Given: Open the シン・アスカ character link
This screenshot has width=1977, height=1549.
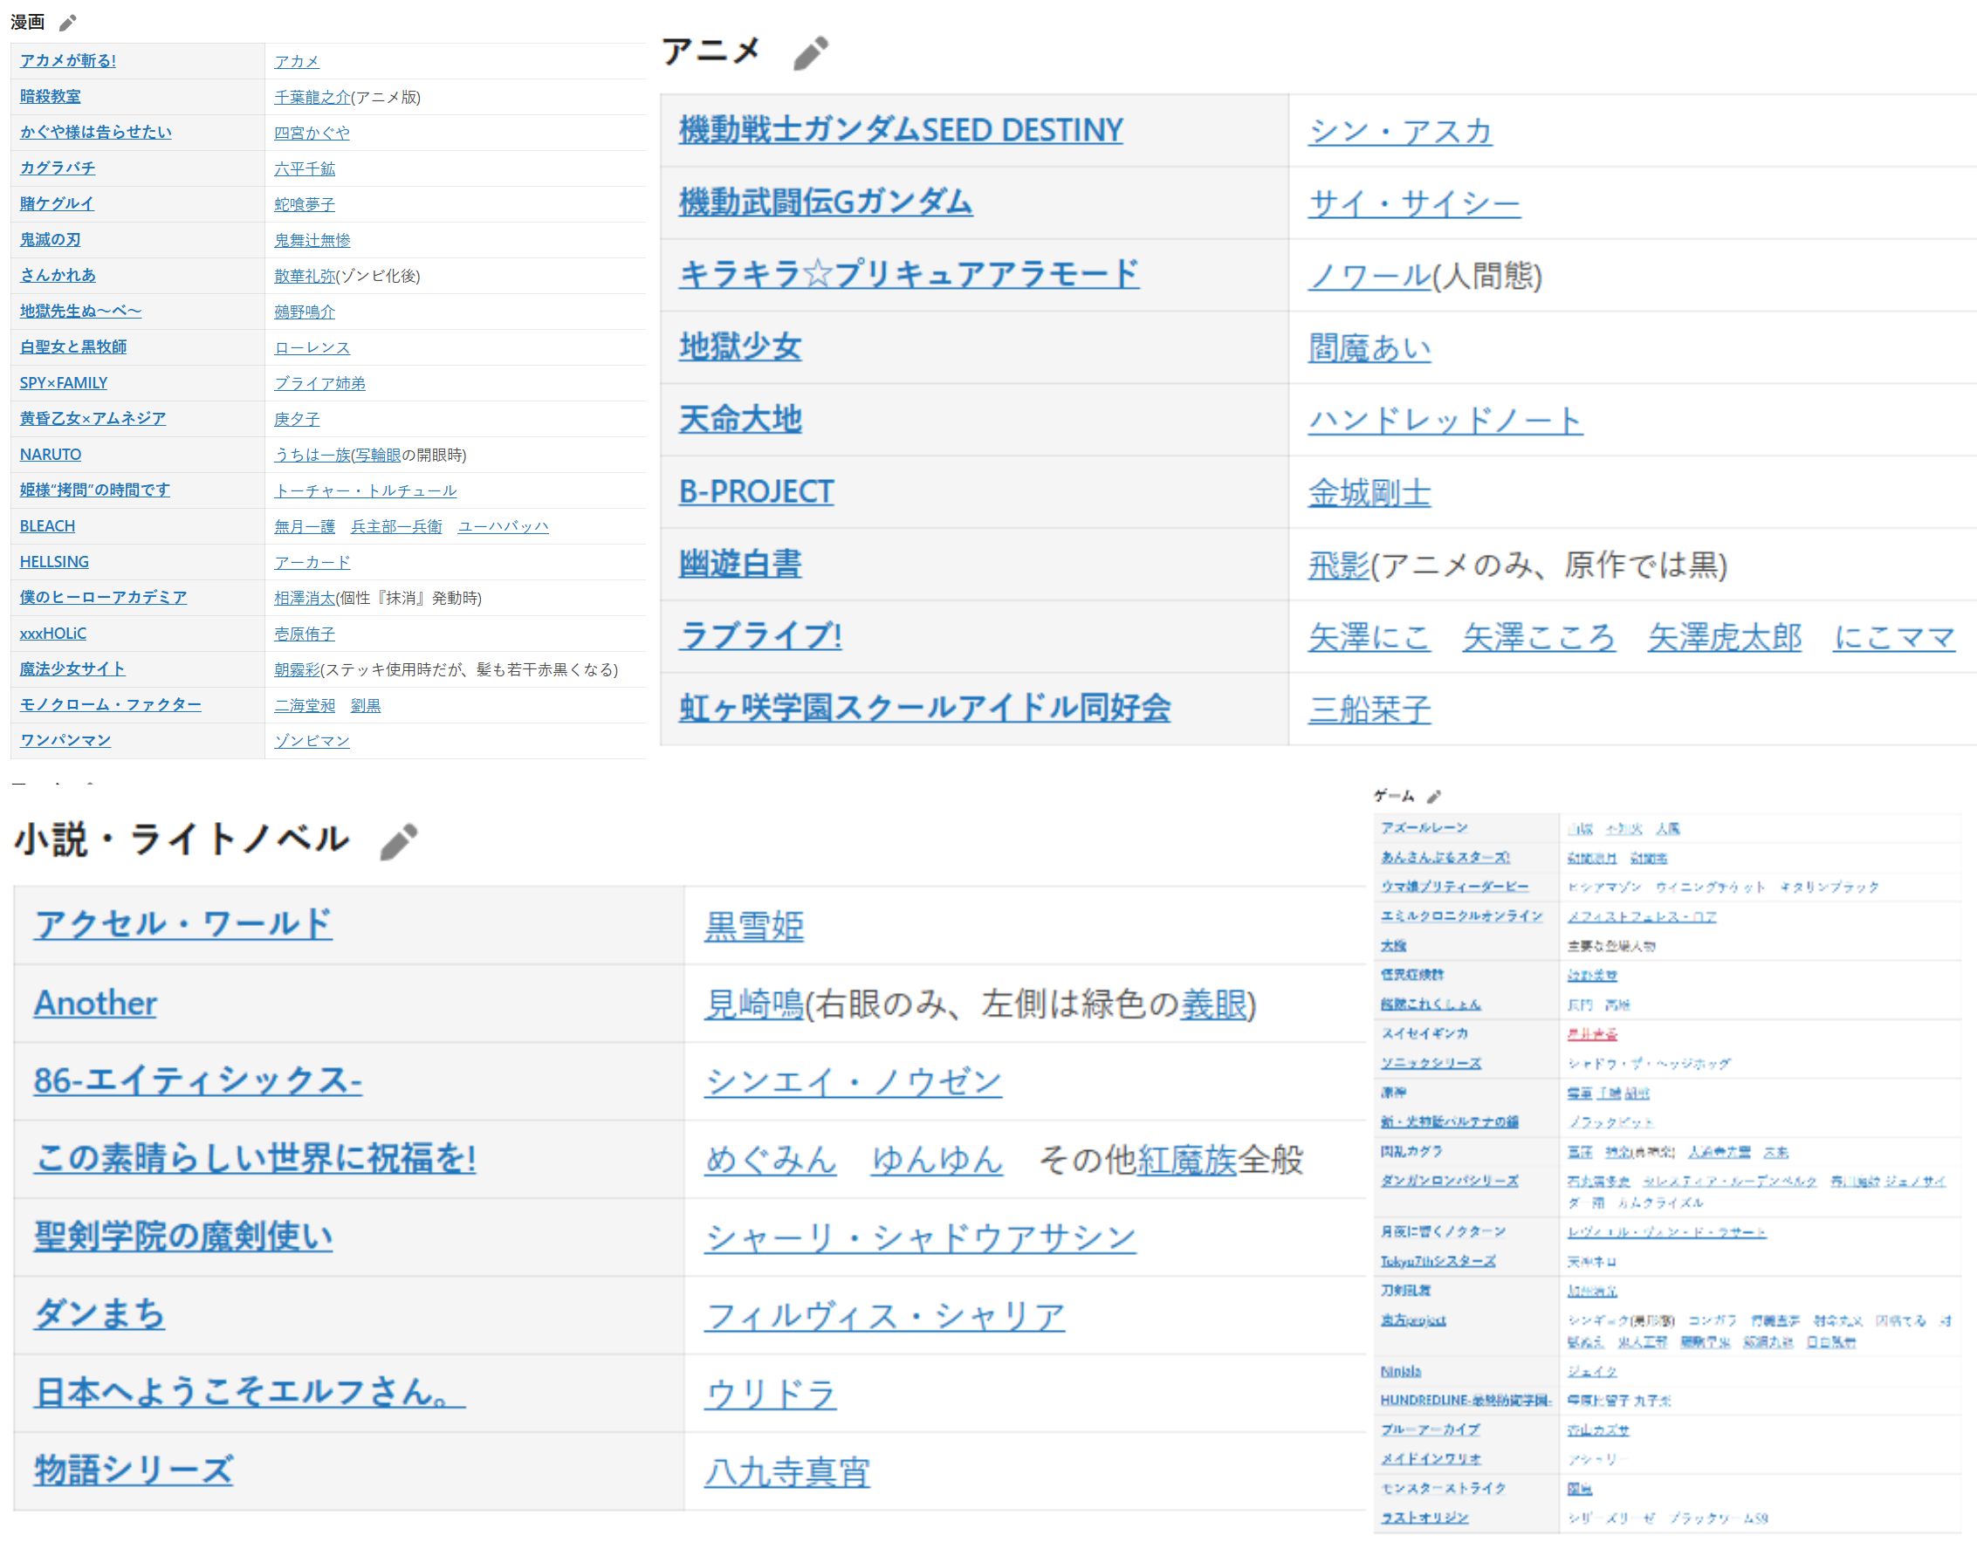Looking at the screenshot, I should pos(1399,133).
